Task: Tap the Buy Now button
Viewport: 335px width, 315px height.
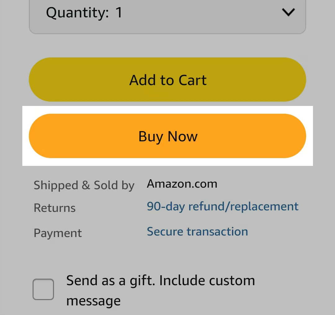Action: (x=167, y=136)
